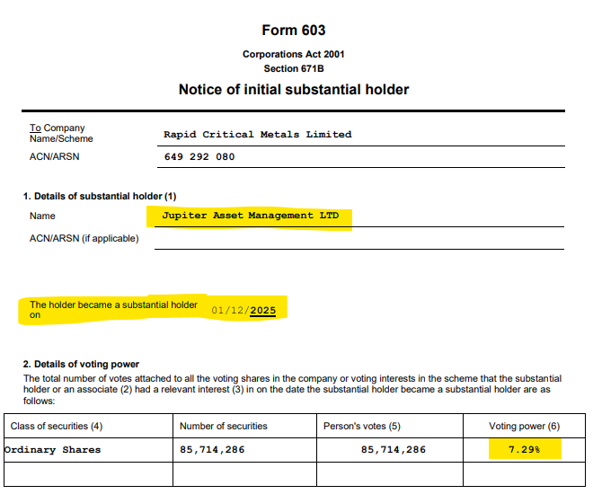Viewport: 593px width, 503px height.
Task: Select the "Ordinary Shares" table cell
Action: pos(52,450)
